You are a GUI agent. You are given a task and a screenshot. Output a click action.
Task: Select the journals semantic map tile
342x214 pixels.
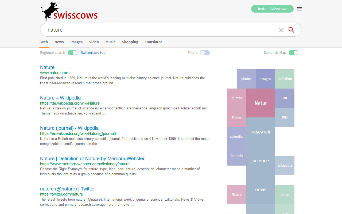237,156
